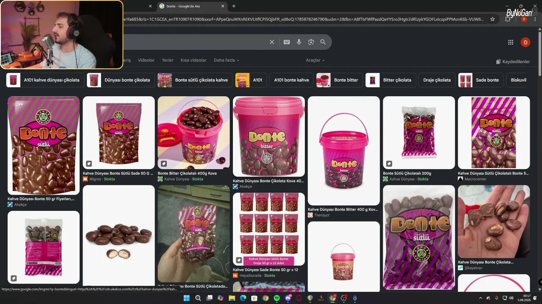Switch to the Kısa videolar tab
542x304 pixels.
194,60
